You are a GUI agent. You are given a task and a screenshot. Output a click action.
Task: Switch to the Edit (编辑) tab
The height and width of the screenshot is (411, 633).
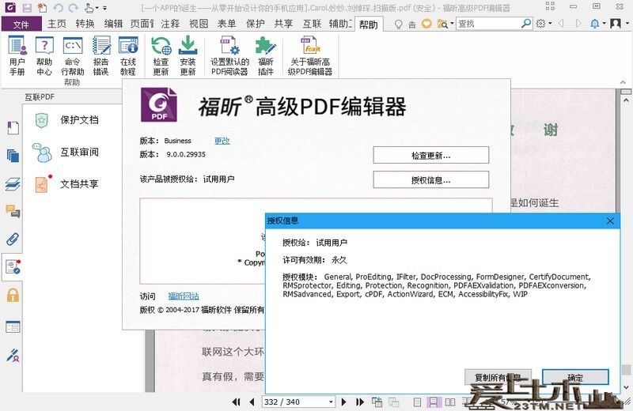pos(113,24)
